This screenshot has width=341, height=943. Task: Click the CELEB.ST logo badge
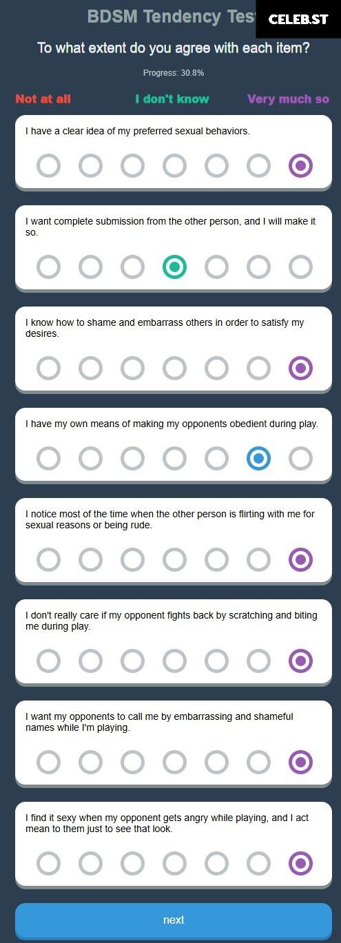pos(298,19)
